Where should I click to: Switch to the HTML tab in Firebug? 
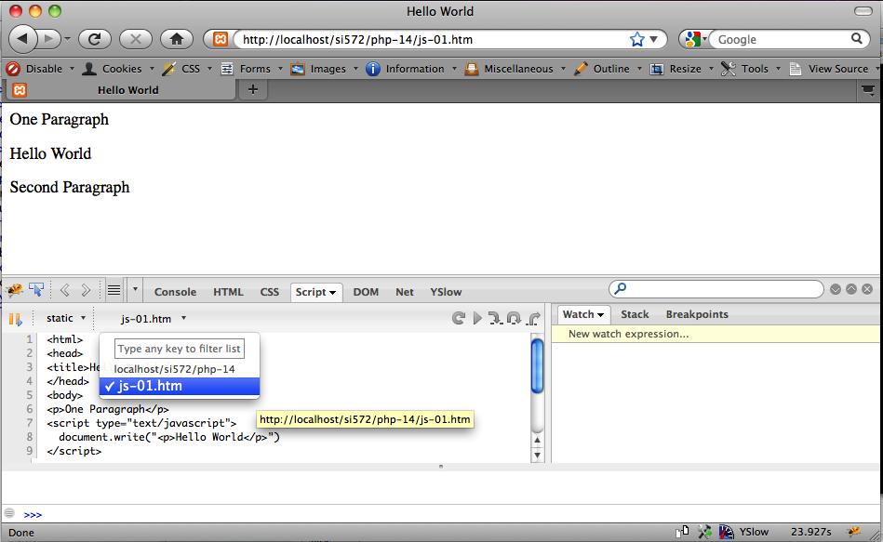[x=228, y=292]
